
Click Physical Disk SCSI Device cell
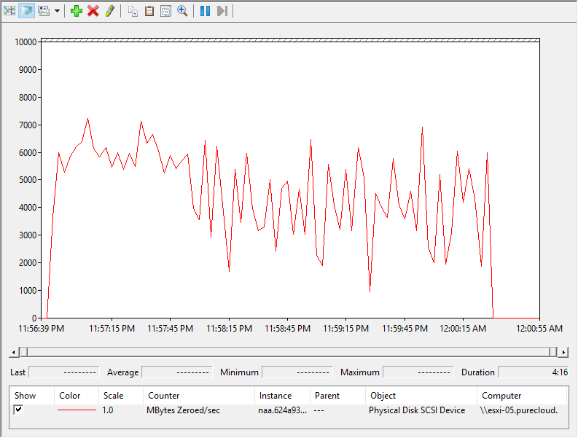point(417,410)
